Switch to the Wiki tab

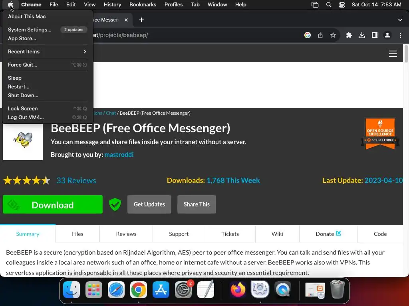277,234
